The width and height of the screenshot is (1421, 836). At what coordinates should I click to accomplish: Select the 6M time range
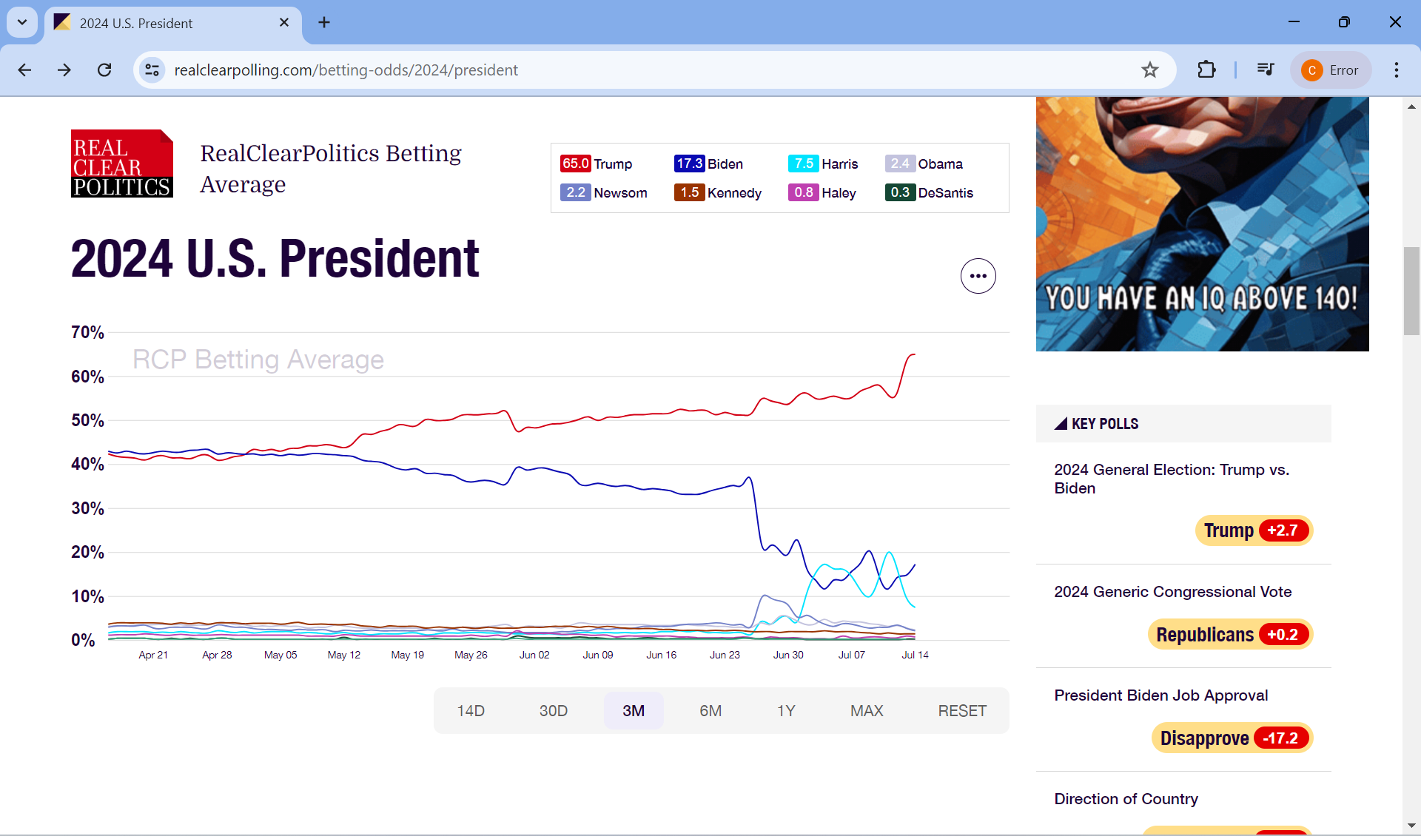click(x=710, y=711)
